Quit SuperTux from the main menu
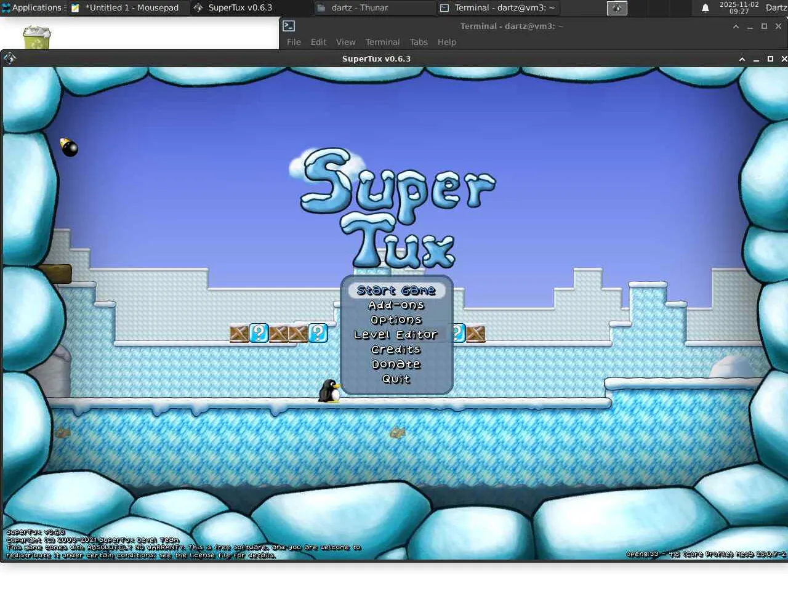 396,379
